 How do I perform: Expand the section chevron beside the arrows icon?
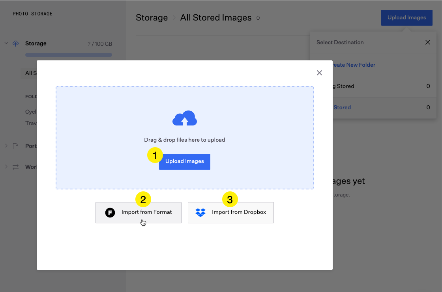pyautogui.click(x=6, y=167)
